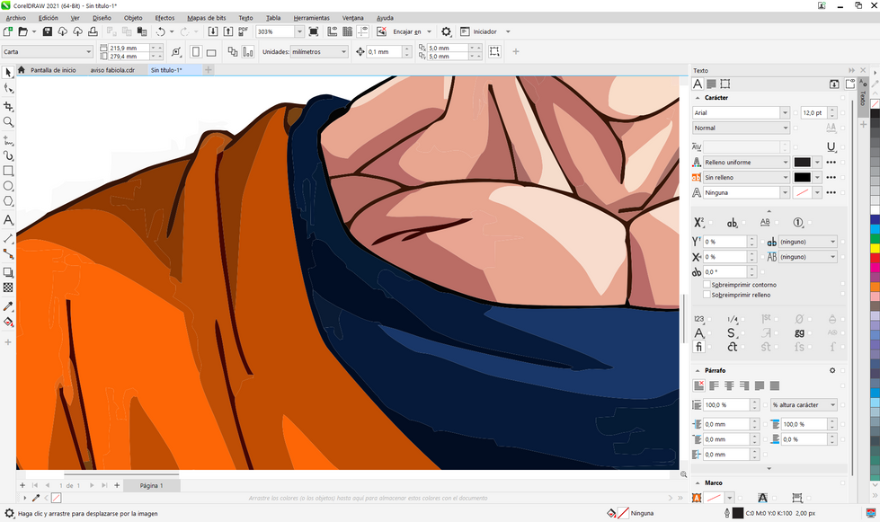Open the Mapas de bits menu
This screenshot has width=880, height=522.
point(207,18)
